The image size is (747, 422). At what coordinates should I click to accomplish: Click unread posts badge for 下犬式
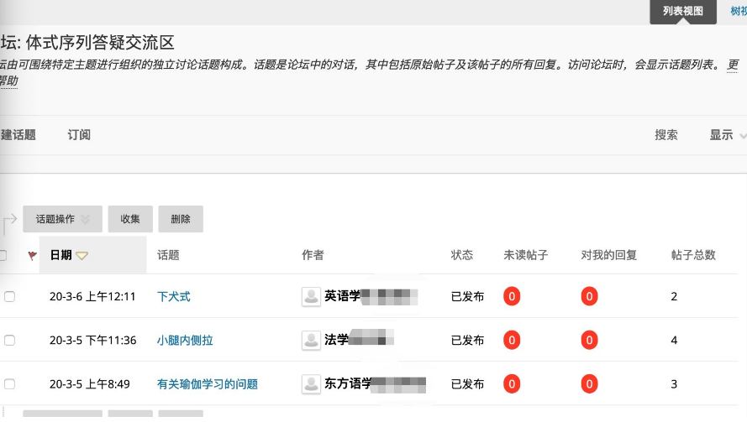[x=512, y=296]
